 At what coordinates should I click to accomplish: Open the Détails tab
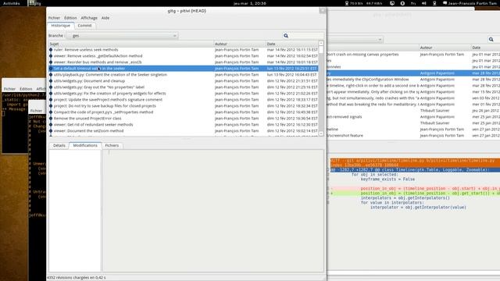(x=59, y=145)
